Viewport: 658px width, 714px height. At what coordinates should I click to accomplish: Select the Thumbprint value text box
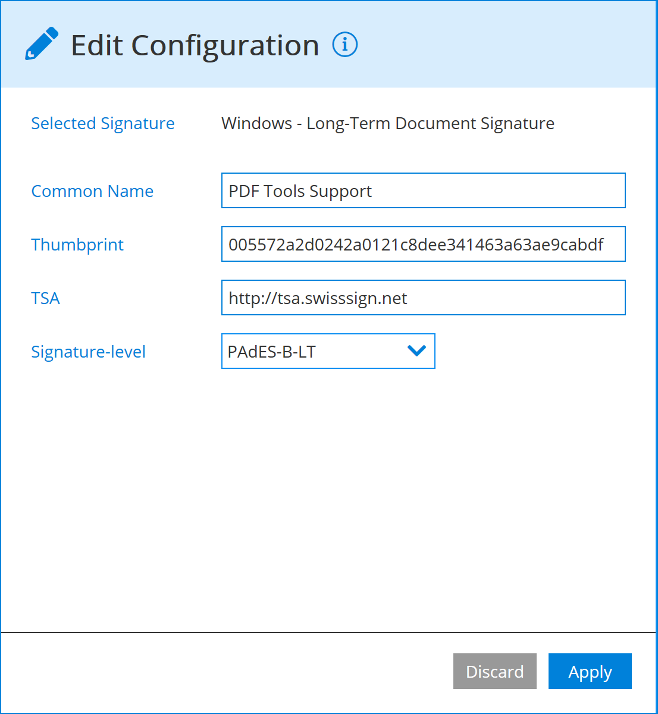[x=423, y=244]
